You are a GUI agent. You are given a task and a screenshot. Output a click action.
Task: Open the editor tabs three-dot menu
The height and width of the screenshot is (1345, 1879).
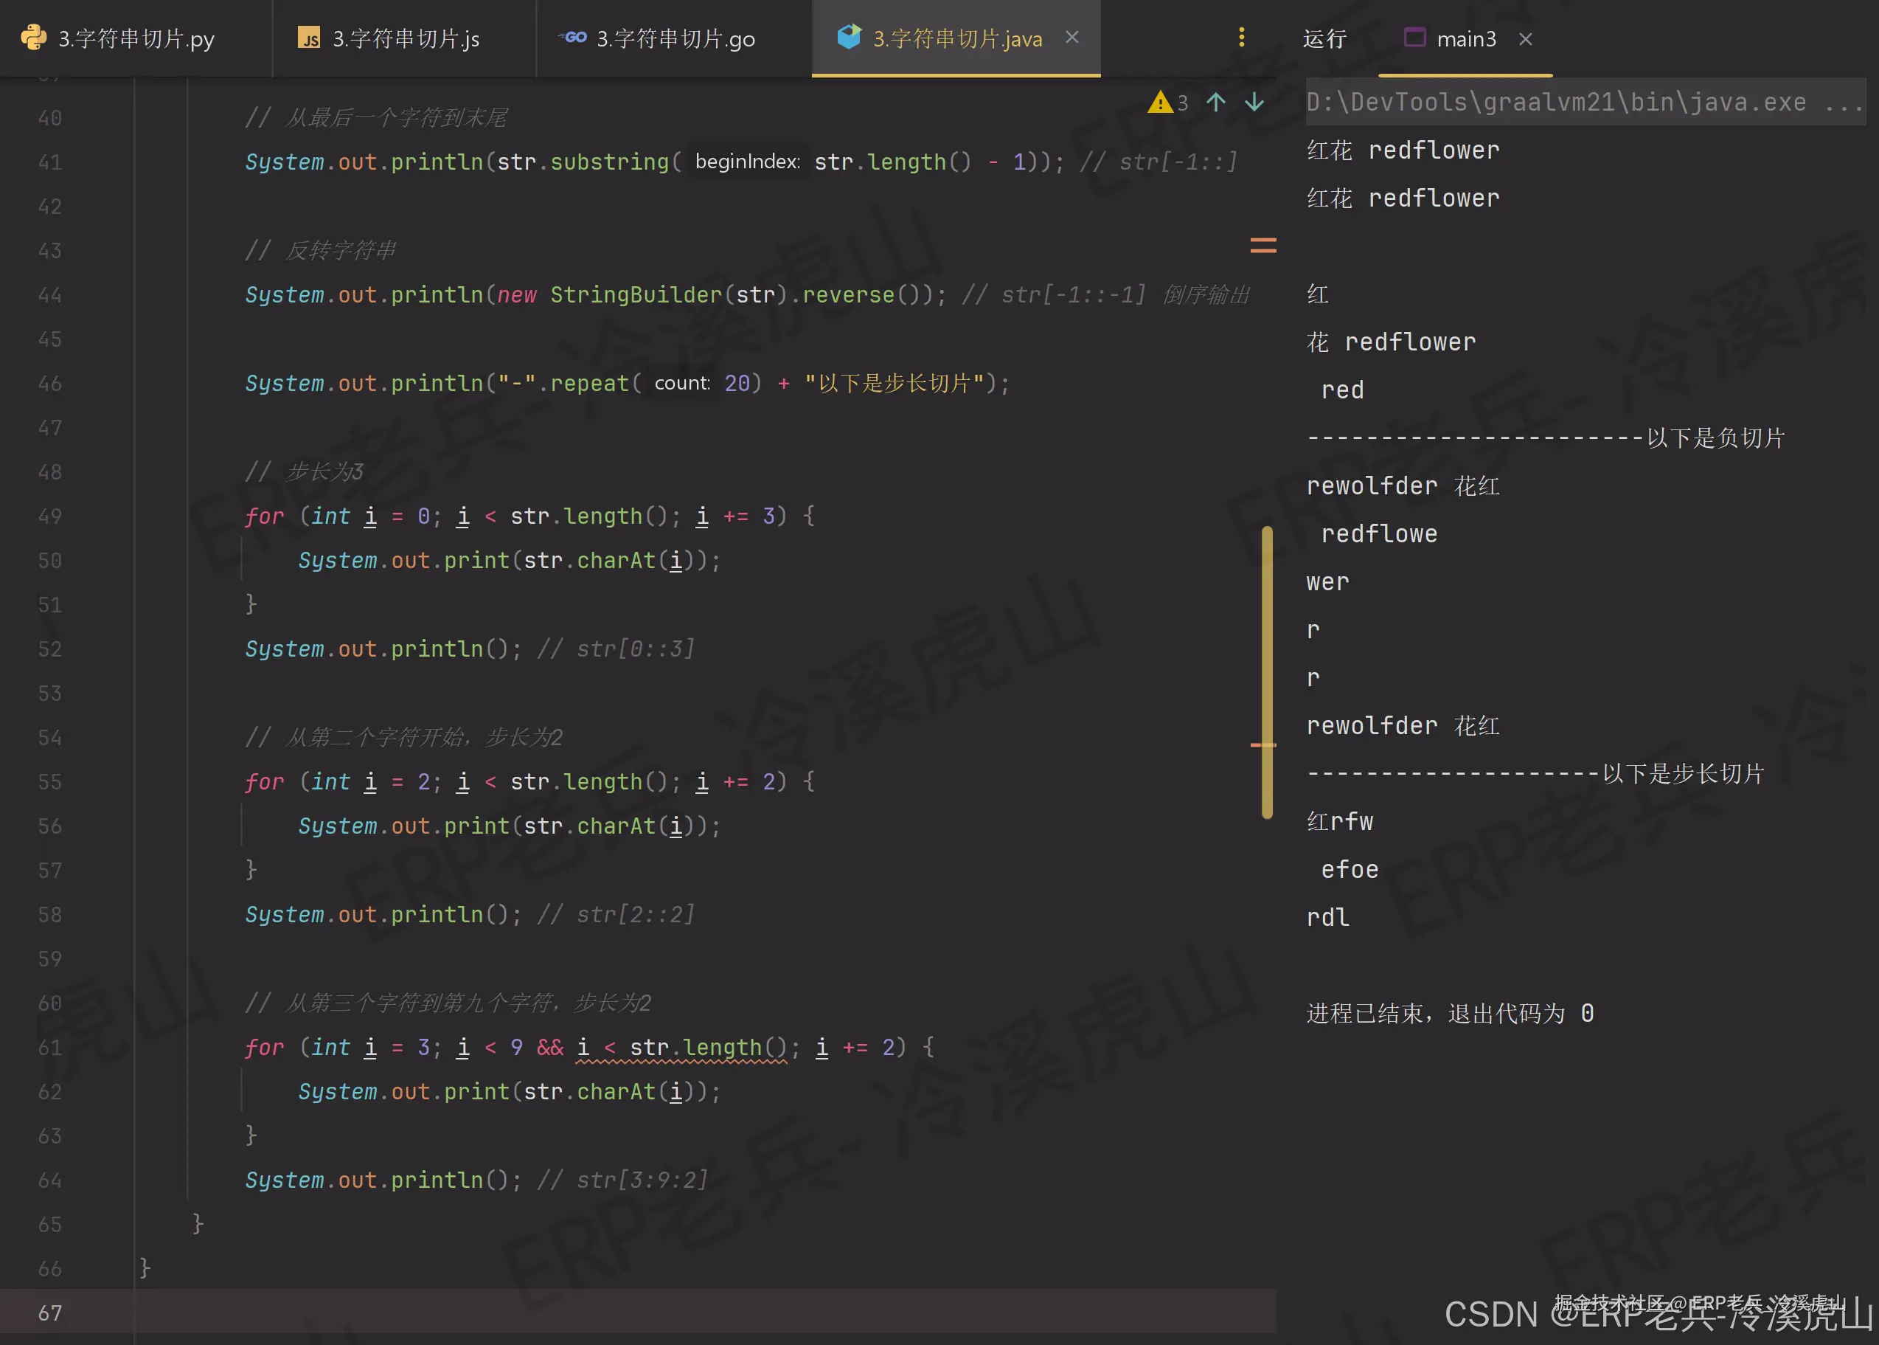(x=1241, y=38)
